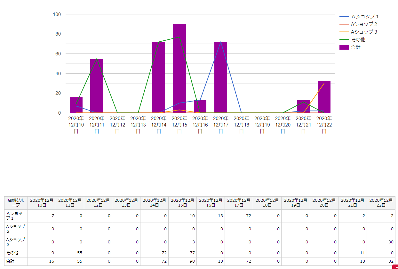Click cell 10 in Aショップ1 row

(x=183, y=216)
